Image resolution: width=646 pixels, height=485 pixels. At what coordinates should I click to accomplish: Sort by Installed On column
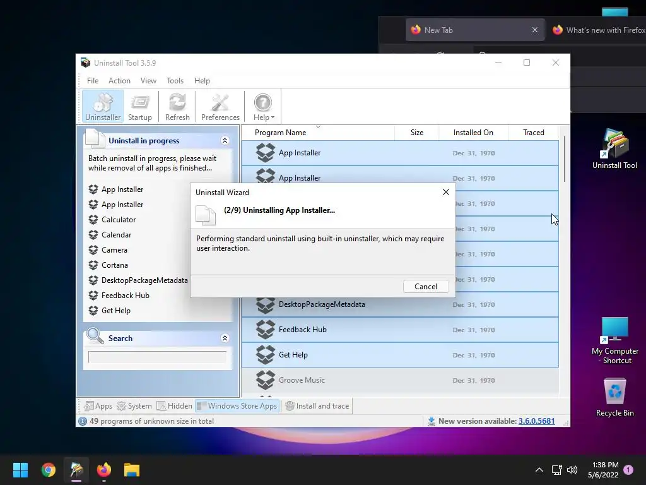click(473, 133)
